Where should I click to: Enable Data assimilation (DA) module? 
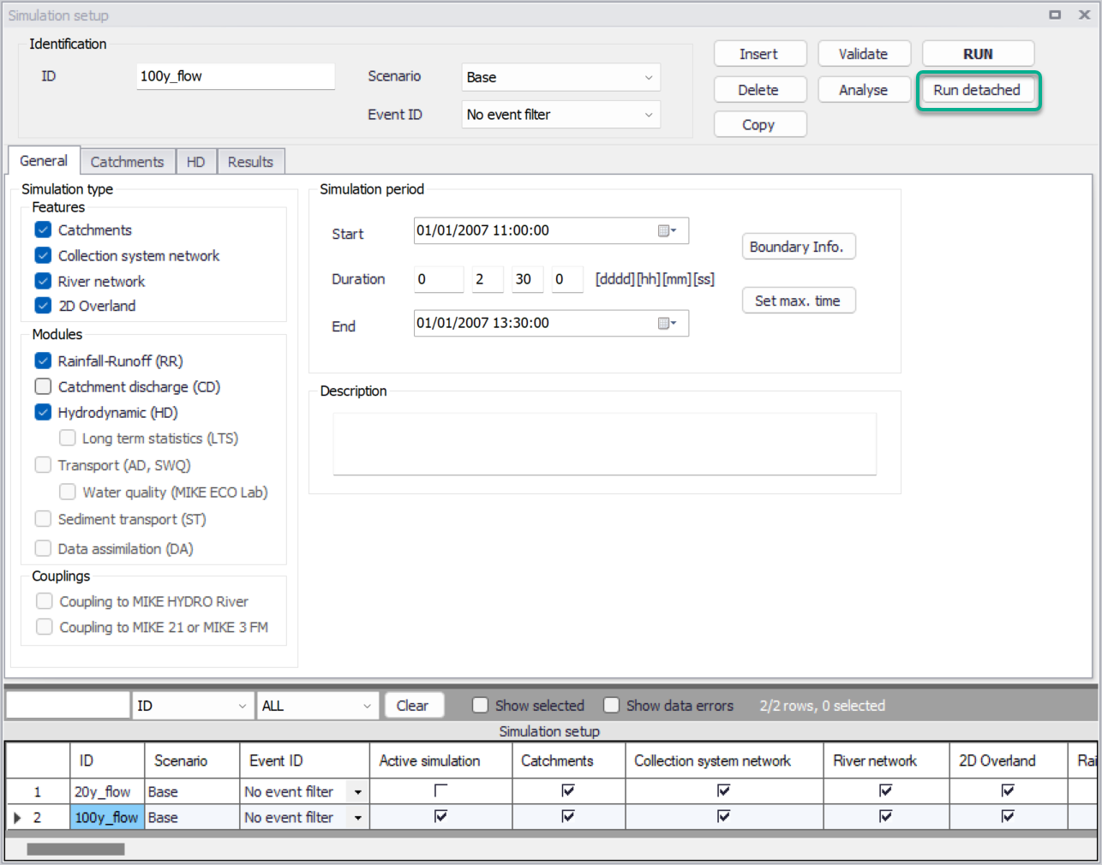(x=43, y=548)
